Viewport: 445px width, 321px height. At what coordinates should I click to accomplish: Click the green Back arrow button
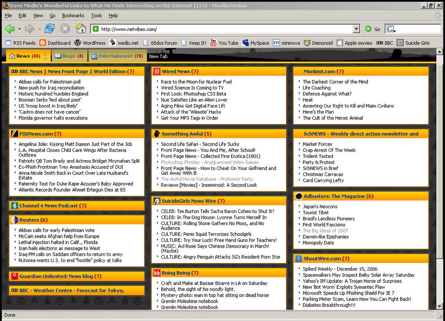[10, 29]
